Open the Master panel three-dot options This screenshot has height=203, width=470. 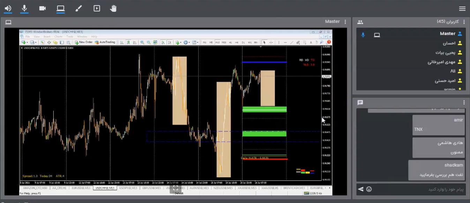click(x=345, y=22)
